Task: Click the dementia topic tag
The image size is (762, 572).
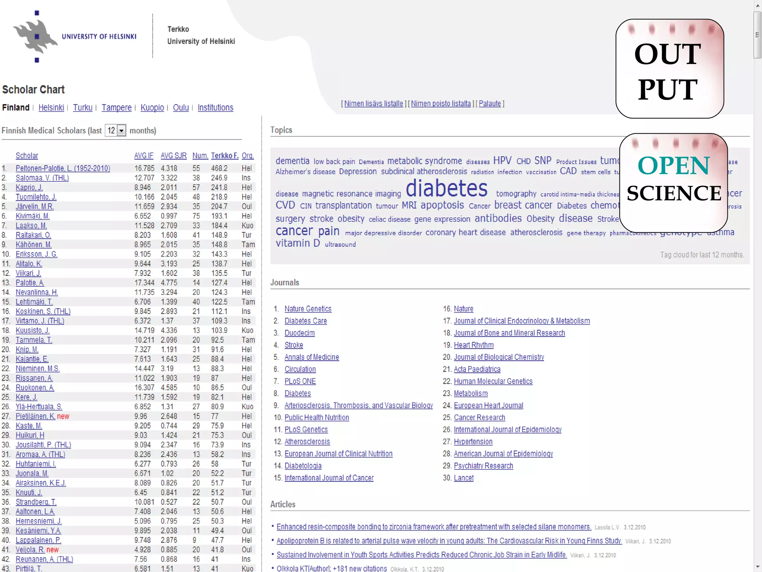Action: (x=292, y=161)
